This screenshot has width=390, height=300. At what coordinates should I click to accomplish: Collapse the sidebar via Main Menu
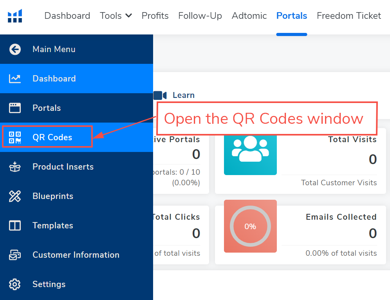click(x=54, y=49)
